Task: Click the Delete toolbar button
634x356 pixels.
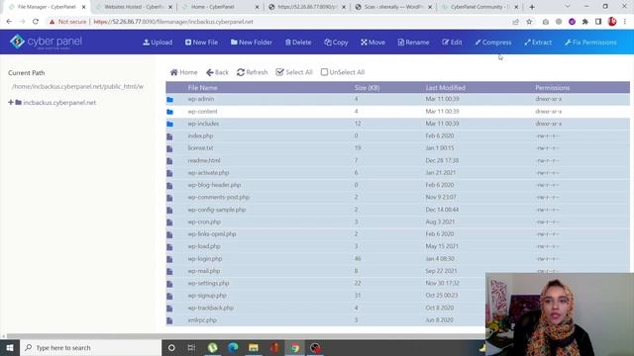Action: [x=298, y=42]
